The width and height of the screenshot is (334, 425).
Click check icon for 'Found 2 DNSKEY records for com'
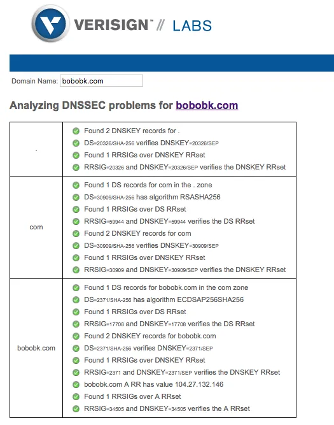click(76, 233)
